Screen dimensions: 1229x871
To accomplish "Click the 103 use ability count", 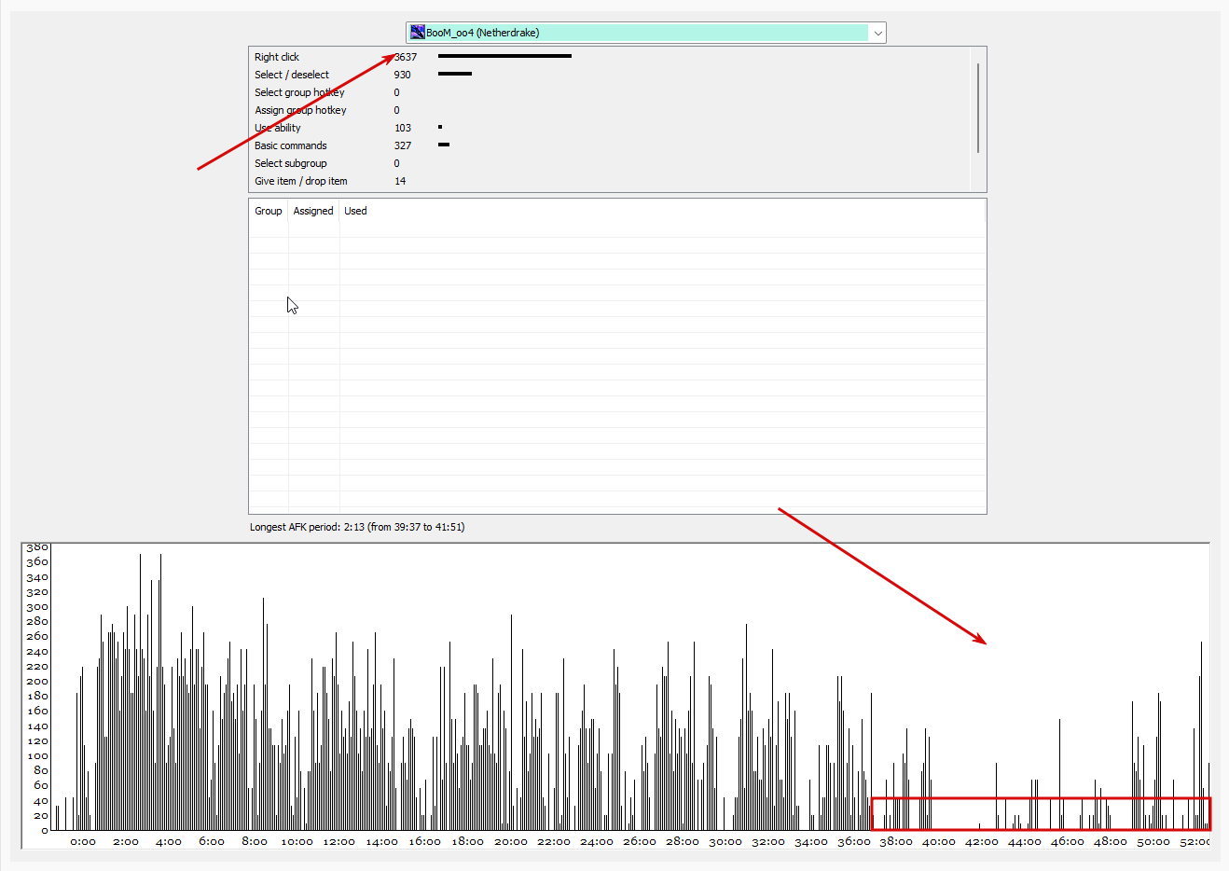I will (402, 128).
